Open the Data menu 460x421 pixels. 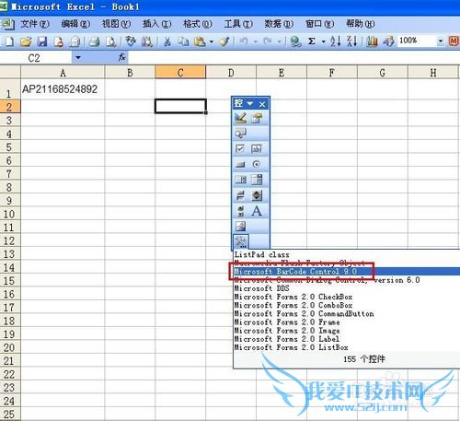279,24
